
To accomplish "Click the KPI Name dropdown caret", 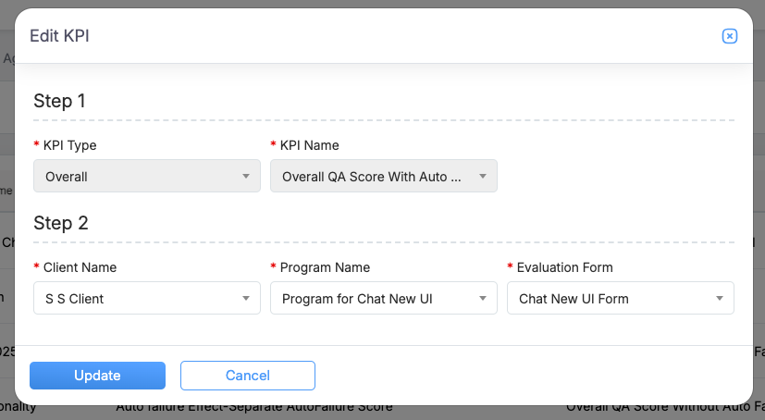I will point(483,176).
